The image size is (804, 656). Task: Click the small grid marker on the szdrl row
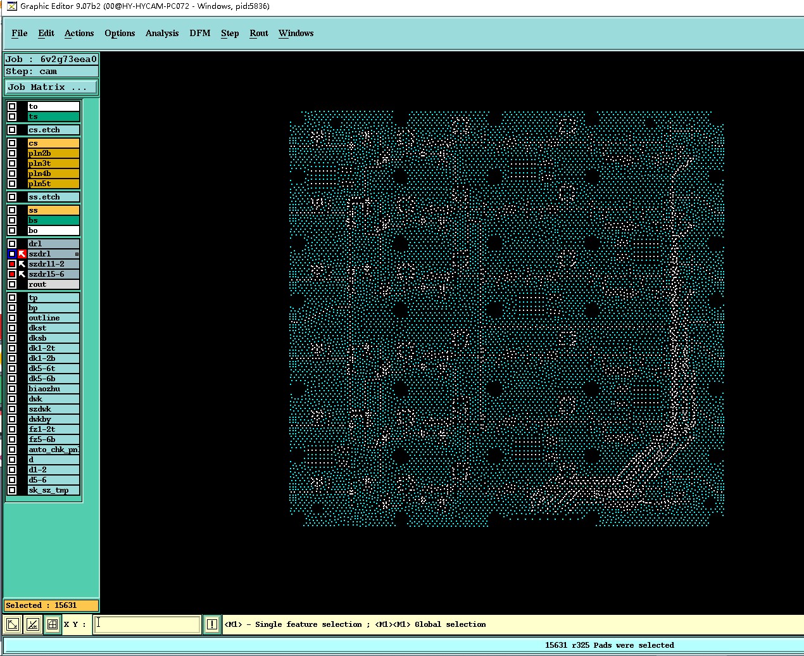pyautogui.click(x=77, y=254)
